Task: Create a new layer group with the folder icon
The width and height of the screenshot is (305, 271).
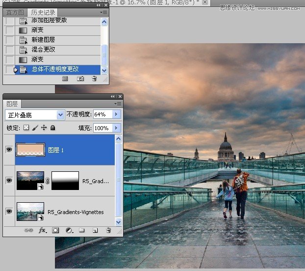Action: coord(82,230)
